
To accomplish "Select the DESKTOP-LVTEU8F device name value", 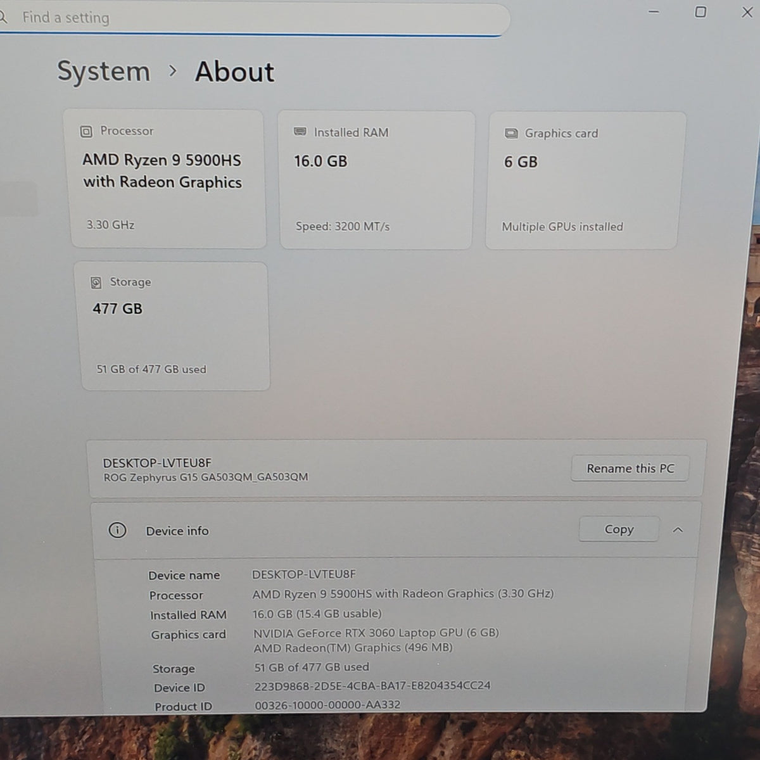I will [x=304, y=574].
